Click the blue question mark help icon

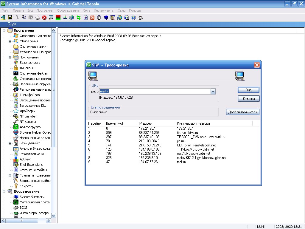point(133,18)
